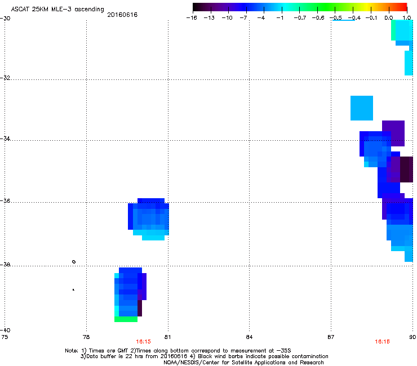Click the 78 longitude axis label
417x366 pixels.
click(x=86, y=337)
